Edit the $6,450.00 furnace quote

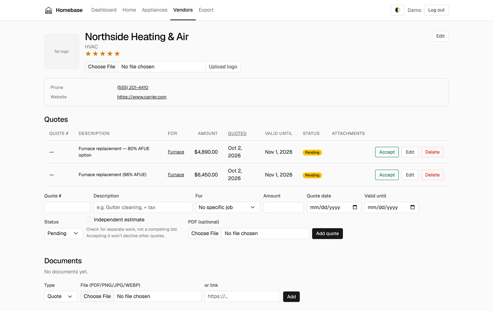(410, 175)
